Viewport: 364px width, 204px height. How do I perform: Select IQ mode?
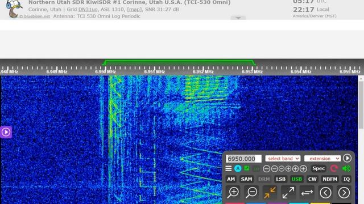(346, 179)
